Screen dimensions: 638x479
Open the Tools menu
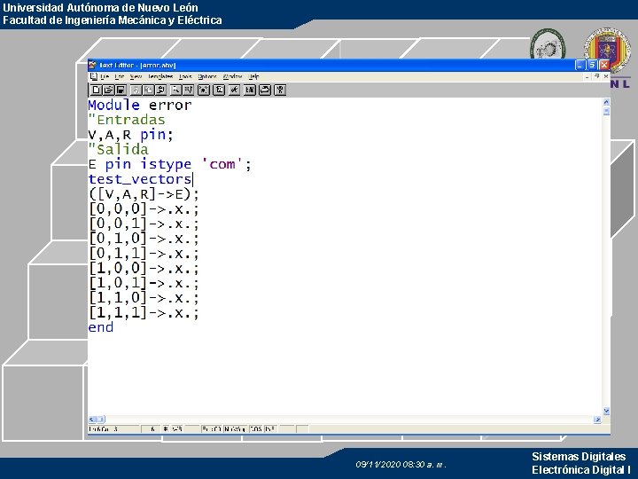pyautogui.click(x=185, y=76)
